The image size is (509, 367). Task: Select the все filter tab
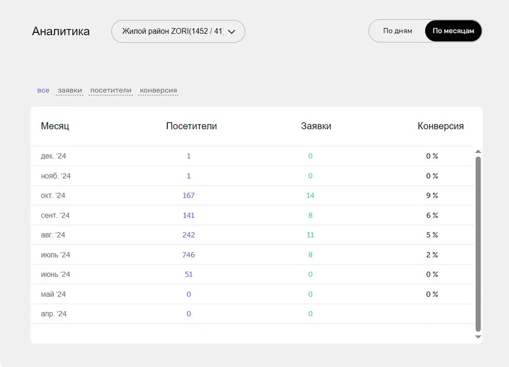[43, 90]
